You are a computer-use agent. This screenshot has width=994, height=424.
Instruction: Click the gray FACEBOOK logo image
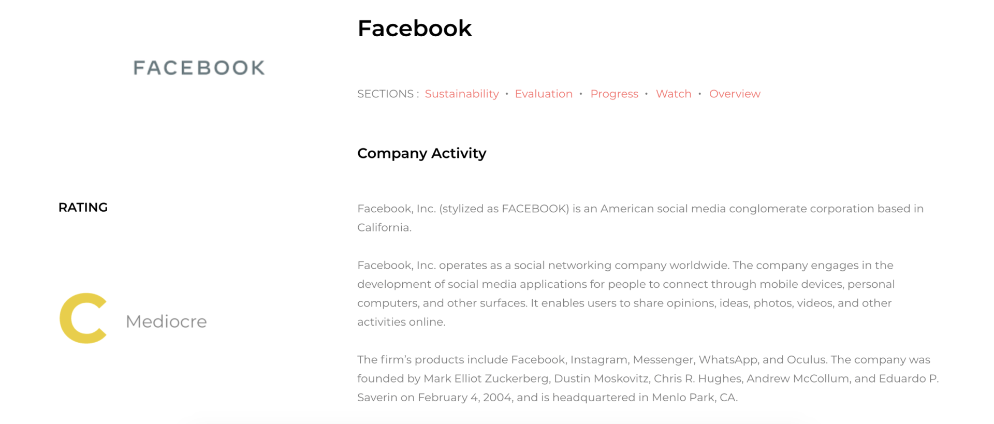click(x=199, y=68)
